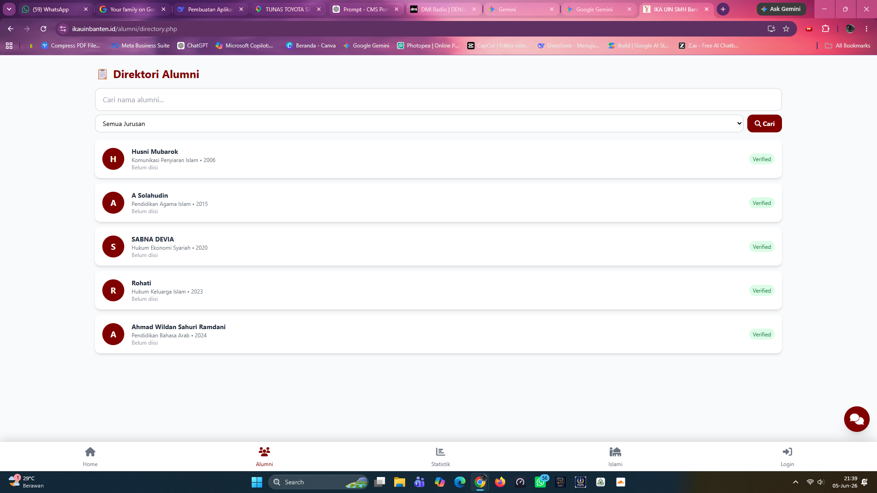Viewport: 877px width, 493px height.
Task: Click Verified badge on Rohati's card
Action: (x=761, y=290)
